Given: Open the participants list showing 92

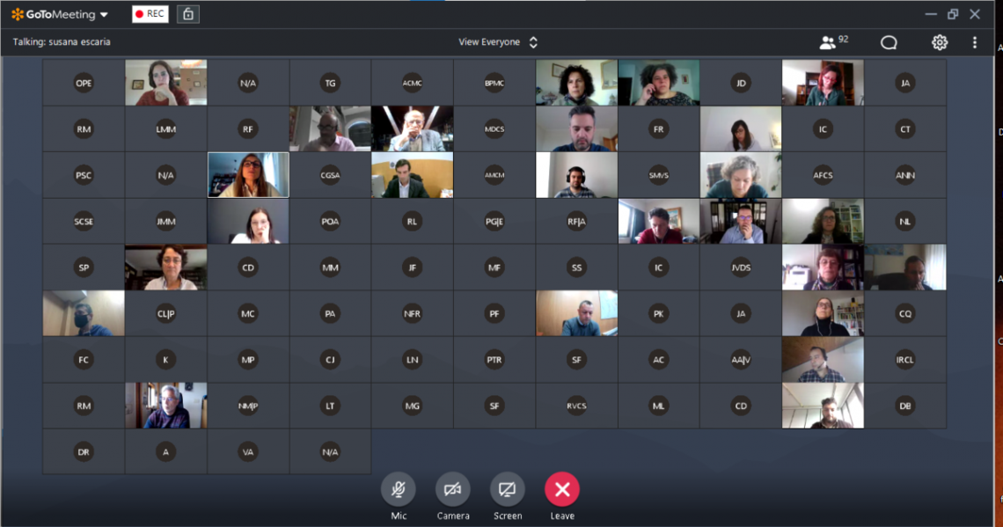Looking at the screenshot, I should pyautogui.click(x=833, y=42).
